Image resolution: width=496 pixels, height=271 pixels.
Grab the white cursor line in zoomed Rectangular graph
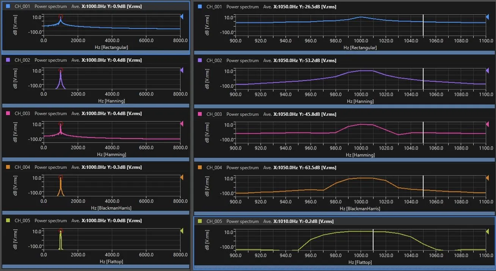coord(423,25)
